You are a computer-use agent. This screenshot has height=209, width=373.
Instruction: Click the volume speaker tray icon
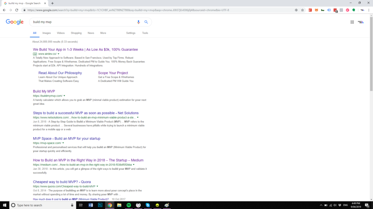point(335,205)
